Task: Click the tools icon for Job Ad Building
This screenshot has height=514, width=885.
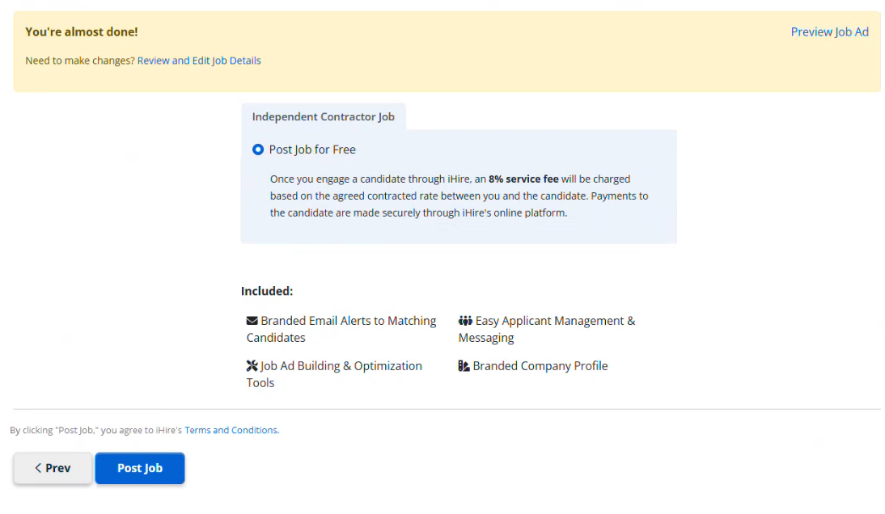Action: pyautogui.click(x=252, y=366)
